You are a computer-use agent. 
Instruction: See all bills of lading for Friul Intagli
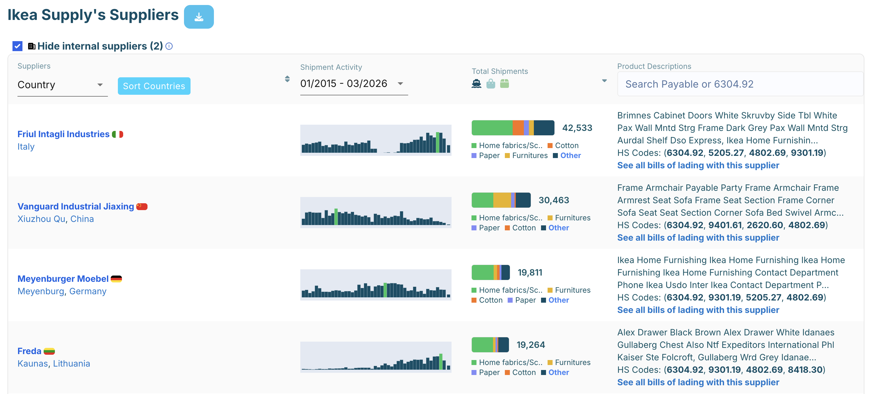(x=698, y=166)
